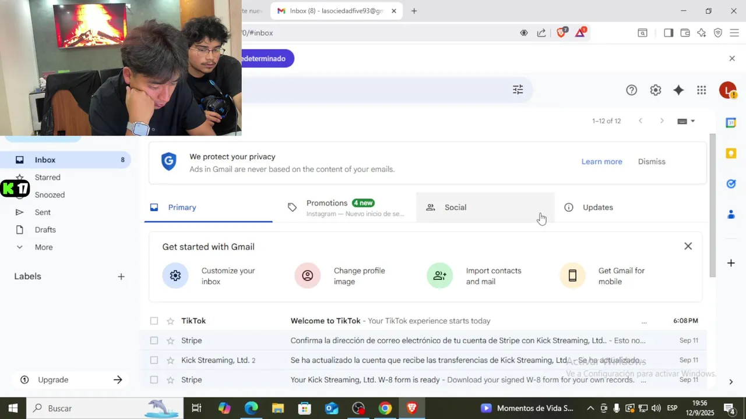Create new label plus icon
Screen dimensions: 746x419
coord(121,276)
